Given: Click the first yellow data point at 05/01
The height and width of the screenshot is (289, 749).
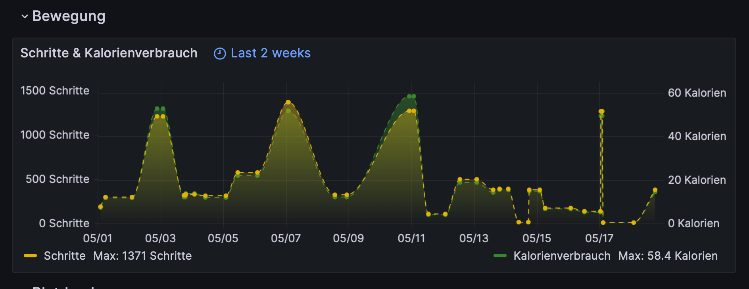Looking at the screenshot, I should pos(100,207).
